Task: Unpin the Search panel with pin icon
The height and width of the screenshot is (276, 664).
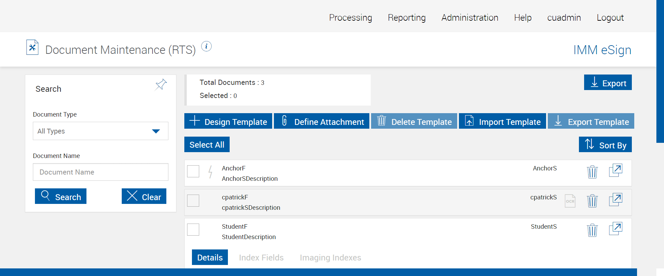Action: tap(161, 85)
